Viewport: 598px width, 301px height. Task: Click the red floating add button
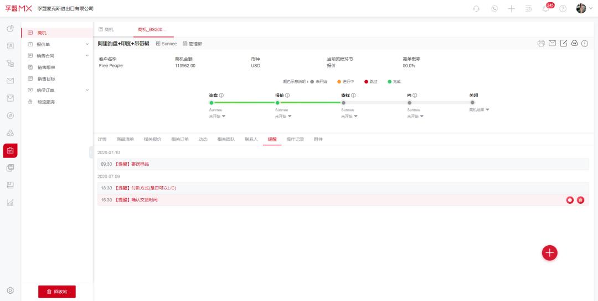click(x=549, y=252)
